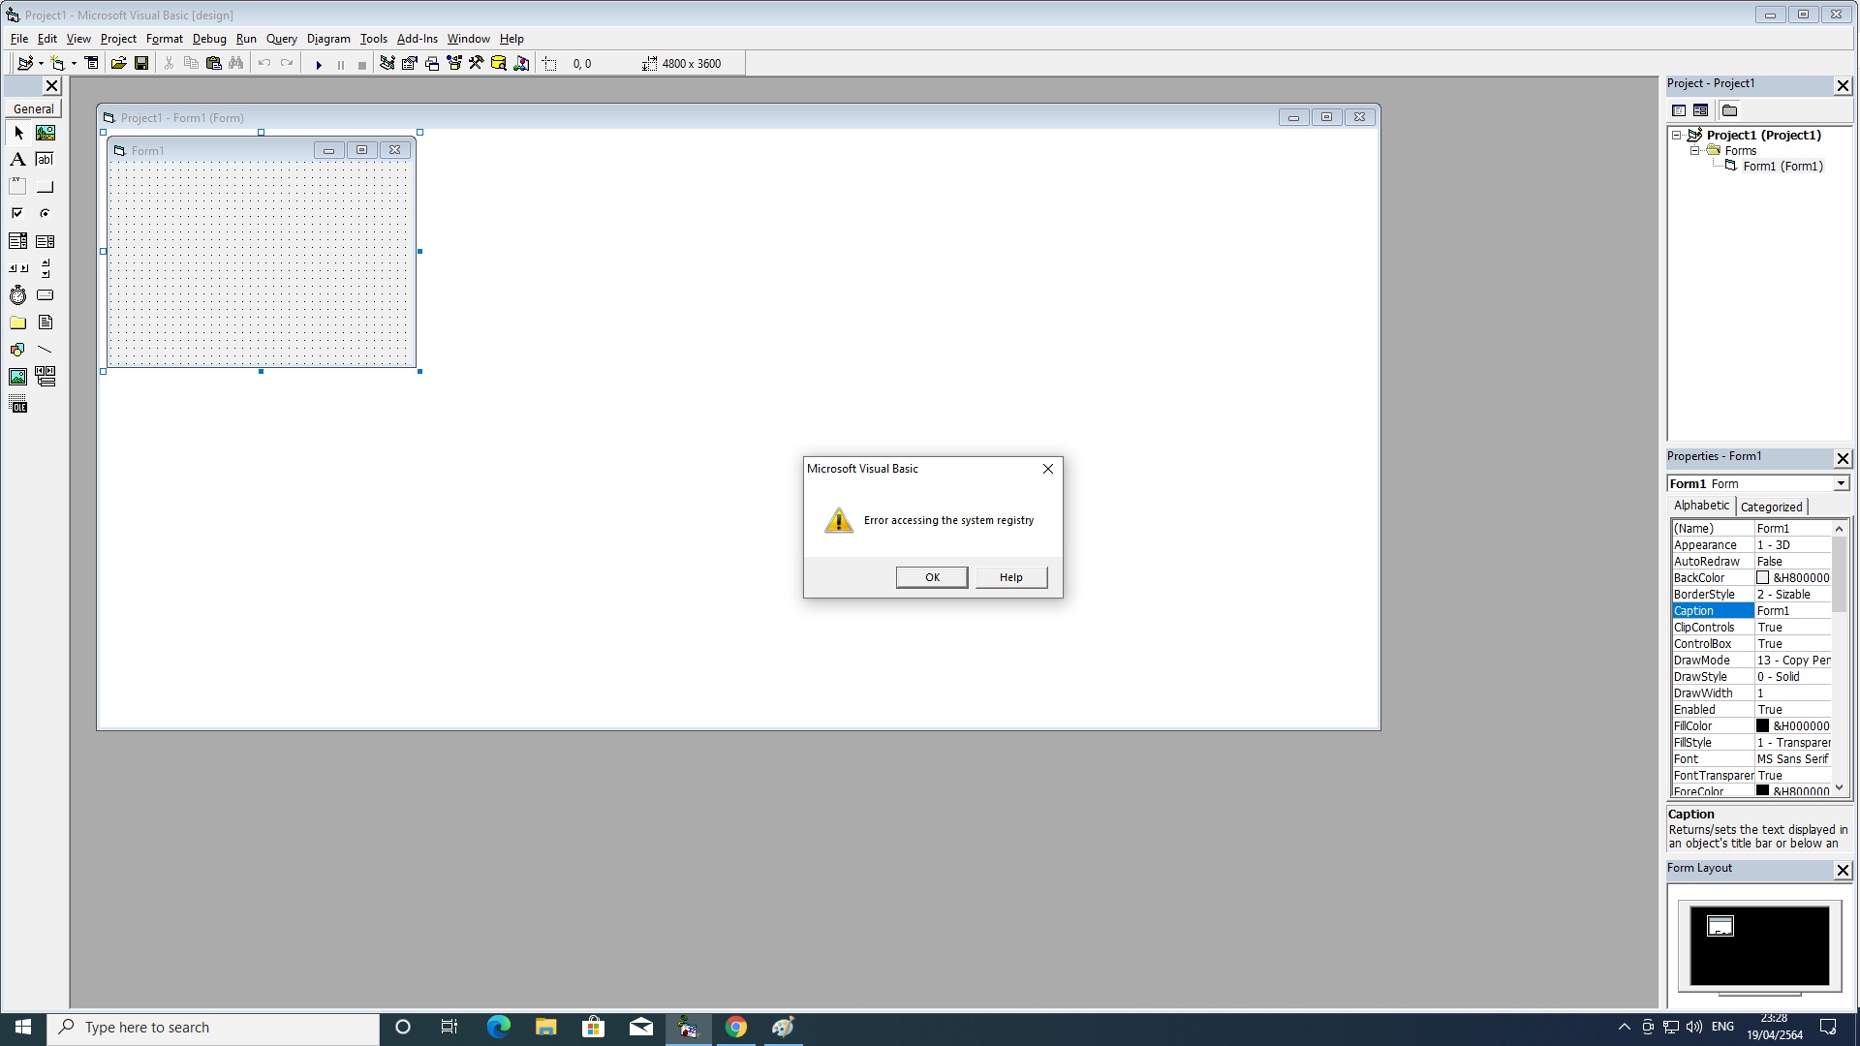Image resolution: width=1860 pixels, height=1046 pixels.
Task: Open the Add-Ins menu
Action: point(418,39)
